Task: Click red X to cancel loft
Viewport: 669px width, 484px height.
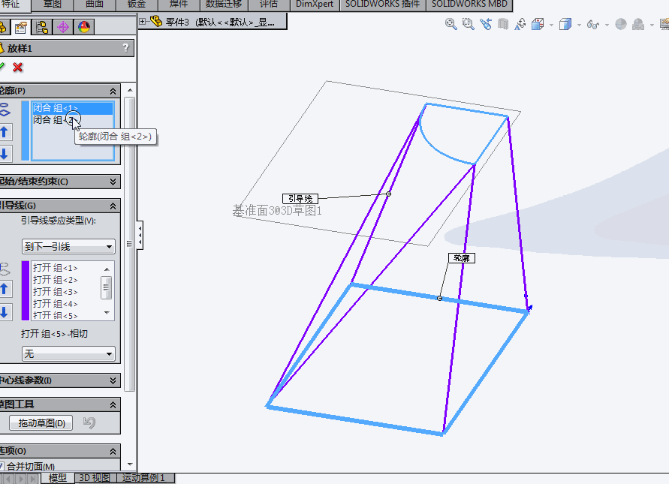Action: (18, 68)
